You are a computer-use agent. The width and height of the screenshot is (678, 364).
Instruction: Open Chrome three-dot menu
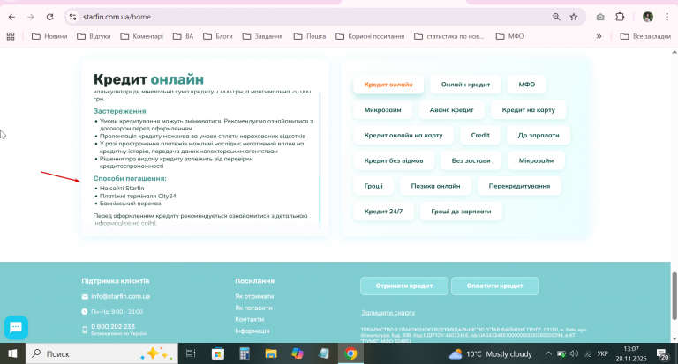(667, 17)
